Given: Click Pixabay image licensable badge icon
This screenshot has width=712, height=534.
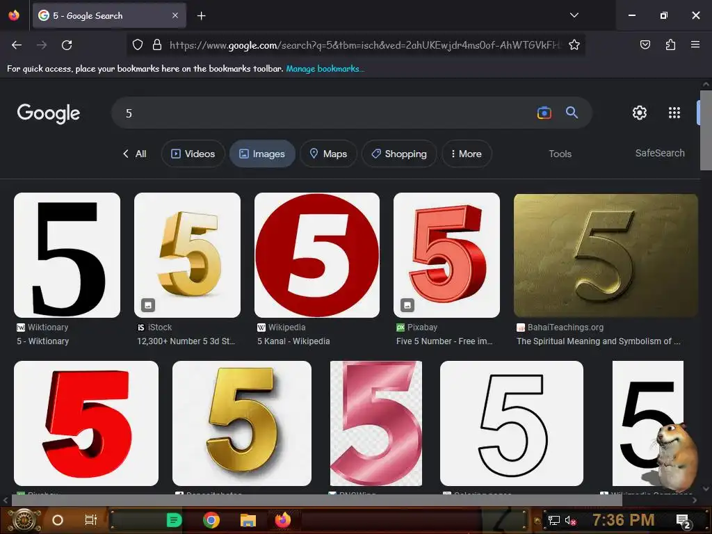Looking at the screenshot, I should [407, 305].
